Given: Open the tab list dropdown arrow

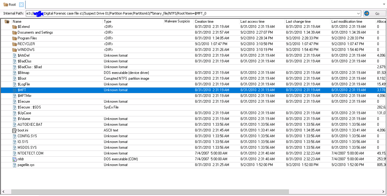Looking at the screenshot, I should tap(383, 5).
